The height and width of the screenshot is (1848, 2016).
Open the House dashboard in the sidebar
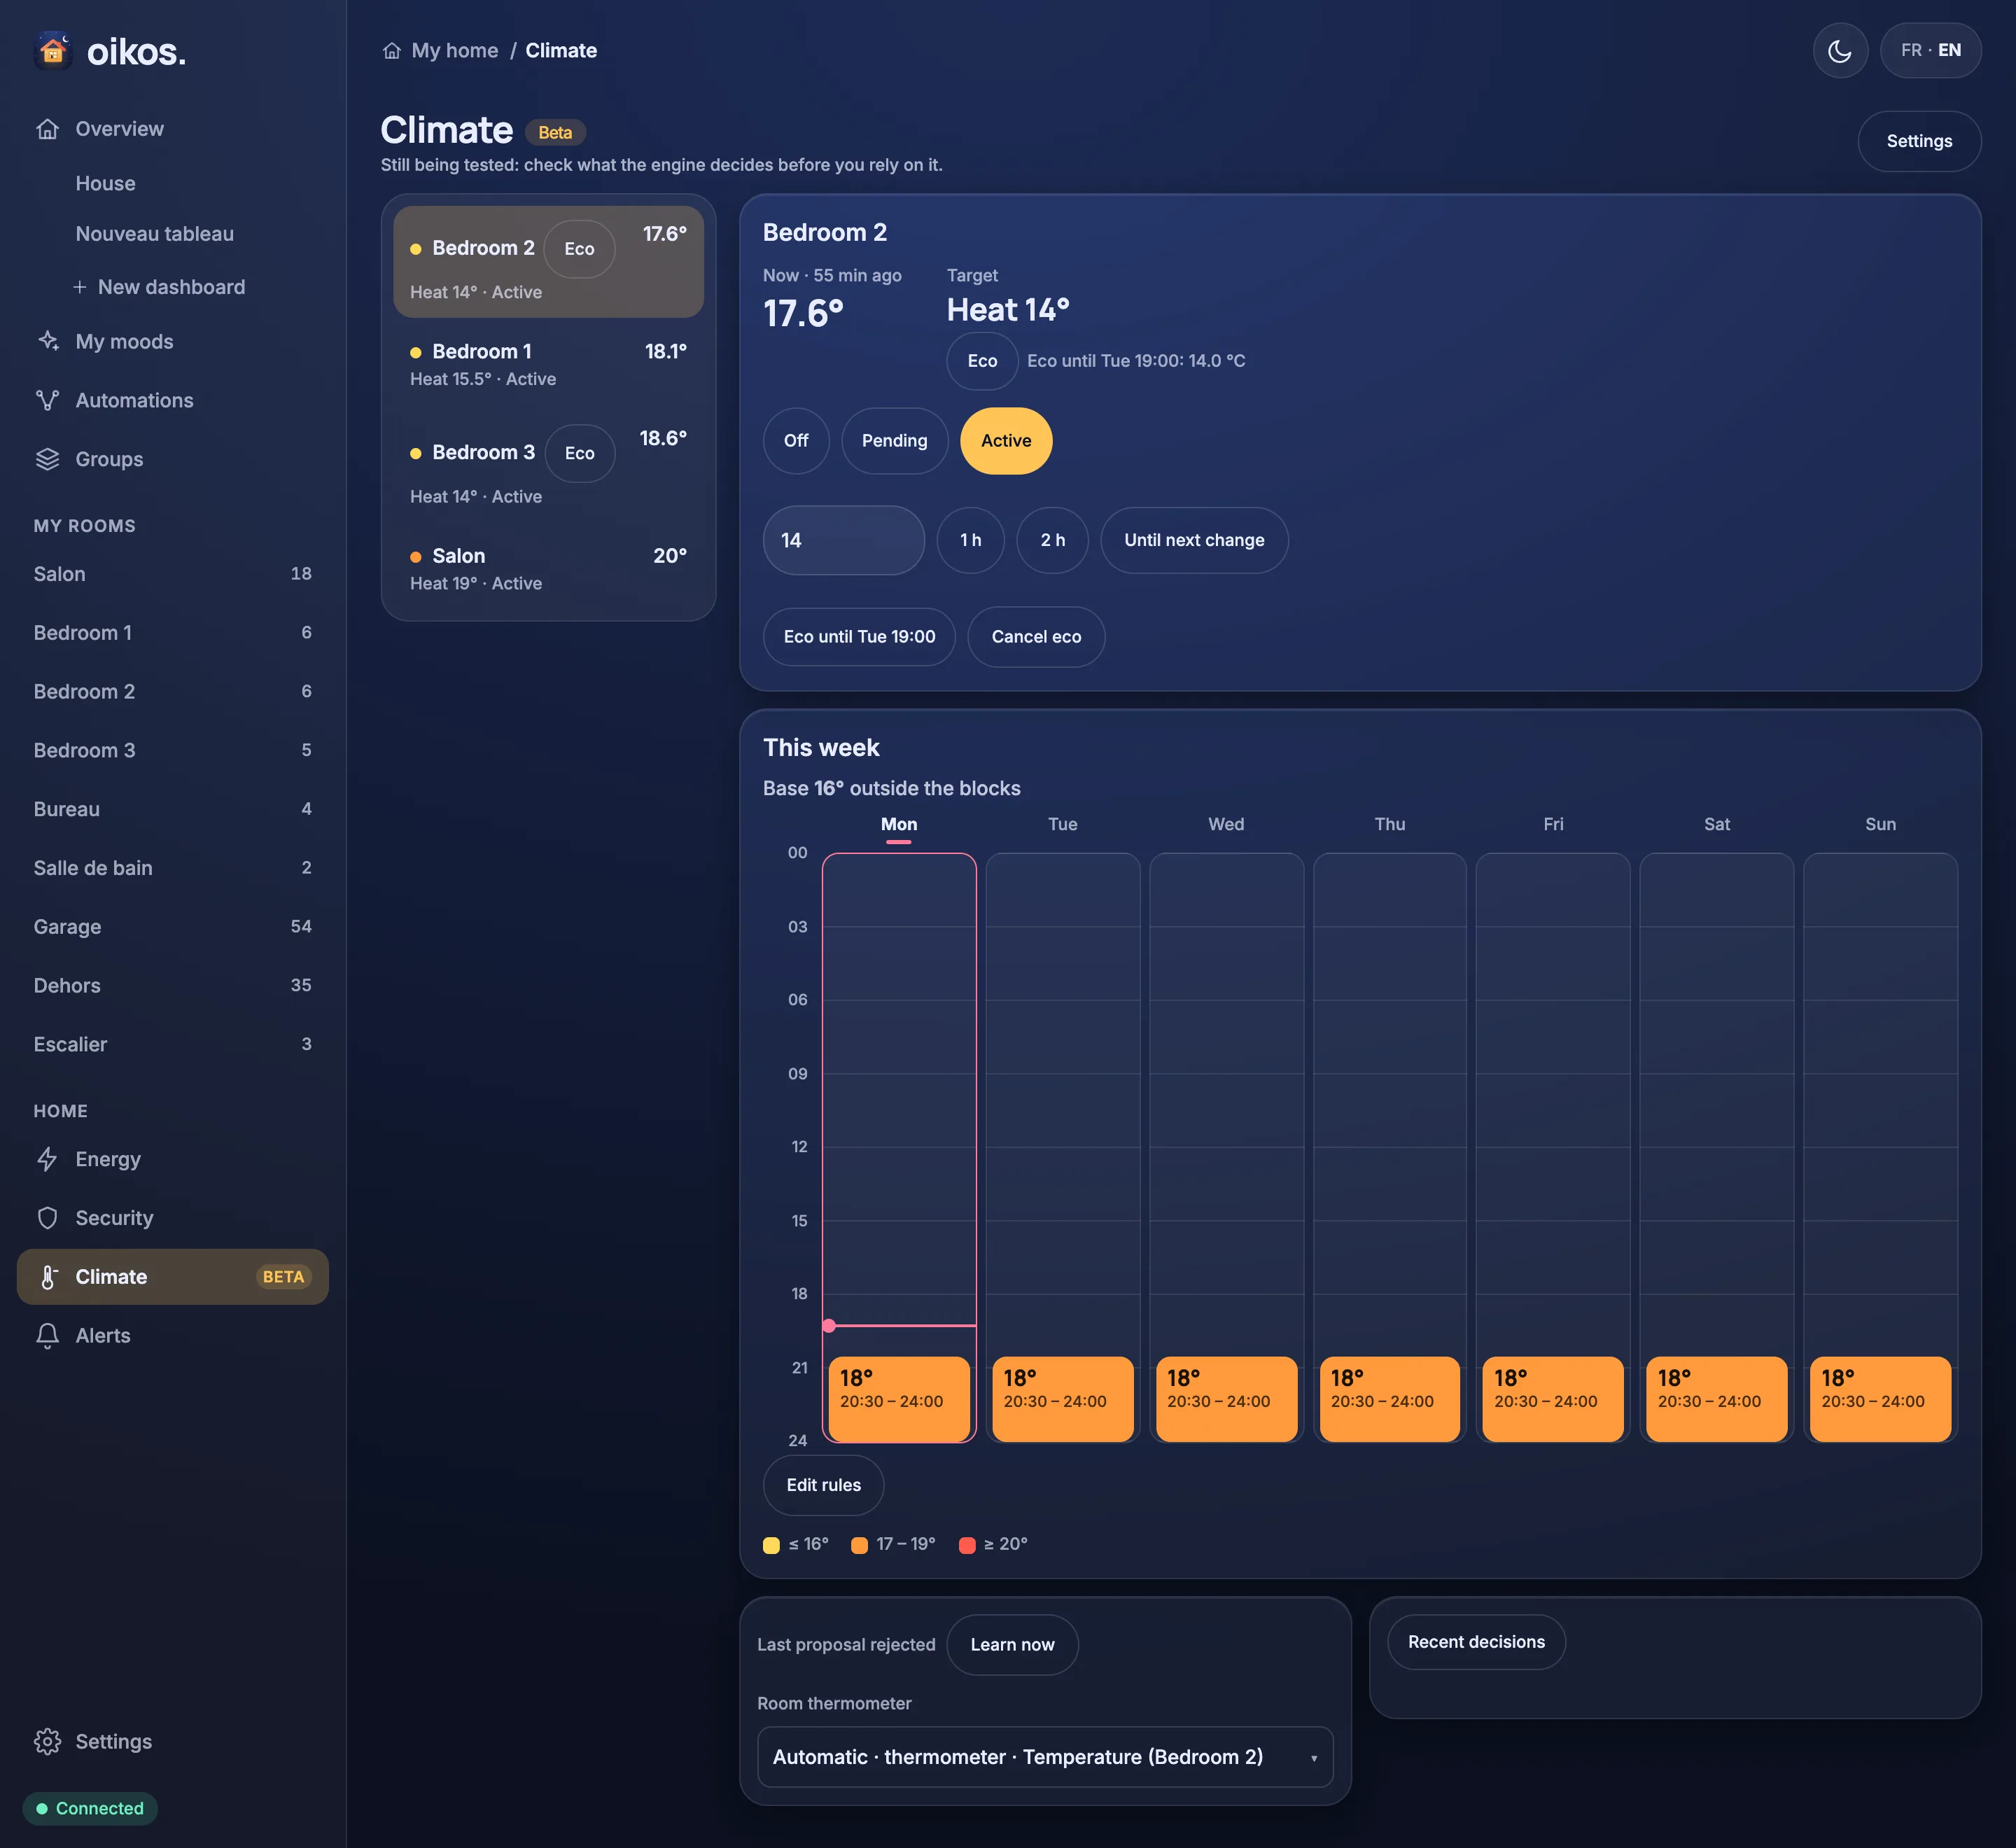pyautogui.click(x=105, y=183)
